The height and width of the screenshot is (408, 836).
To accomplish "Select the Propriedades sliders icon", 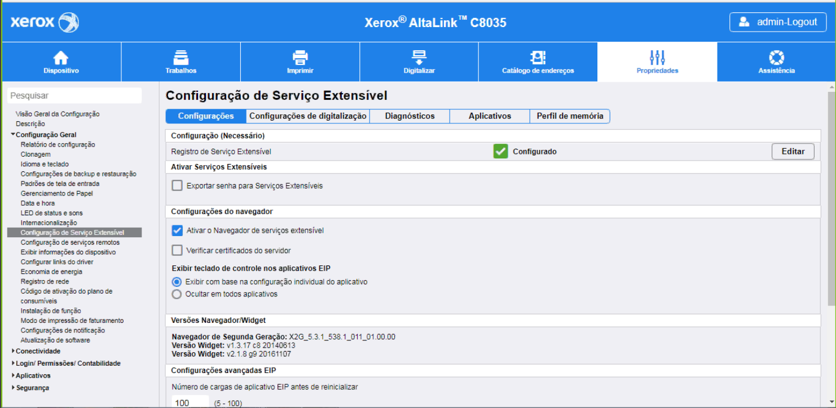I will coord(657,57).
